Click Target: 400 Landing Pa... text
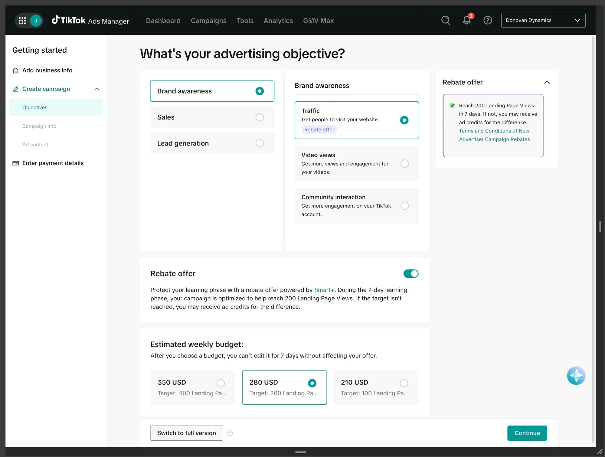This screenshot has height=457, width=605. point(192,393)
